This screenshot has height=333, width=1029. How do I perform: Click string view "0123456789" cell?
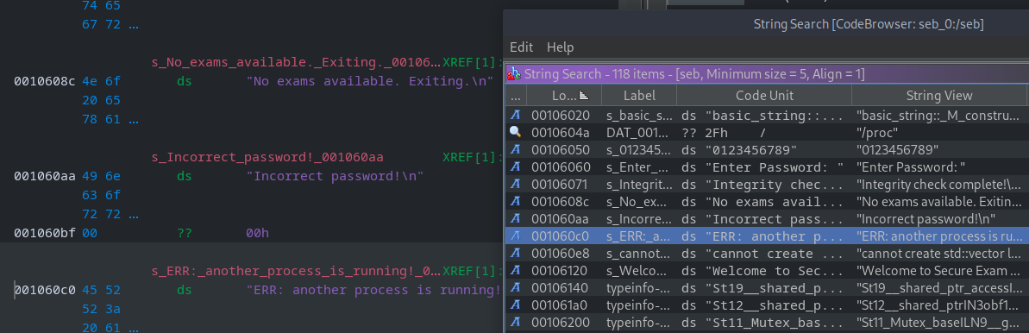tap(898, 150)
